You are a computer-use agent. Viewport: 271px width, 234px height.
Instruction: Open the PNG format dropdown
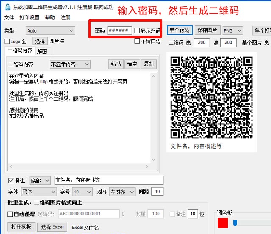coord(232,31)
